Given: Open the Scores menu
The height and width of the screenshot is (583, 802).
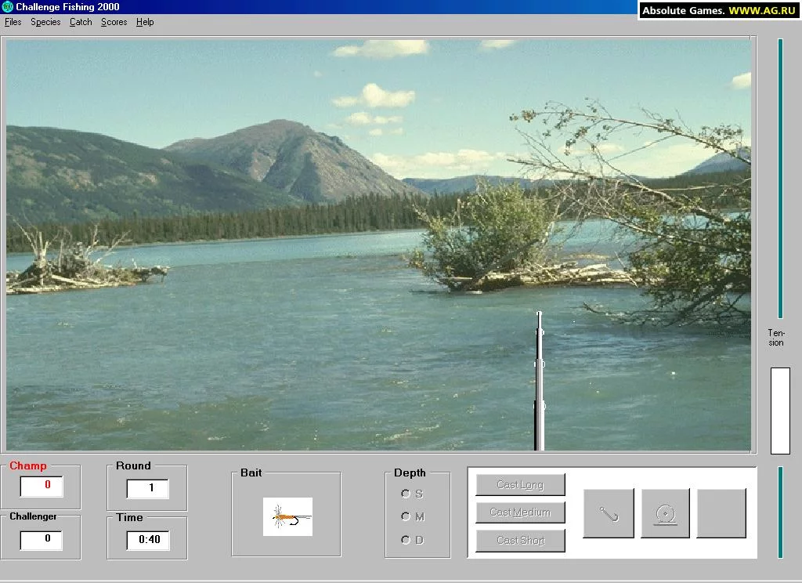Looking at the screenshot, I should point(114,22).
